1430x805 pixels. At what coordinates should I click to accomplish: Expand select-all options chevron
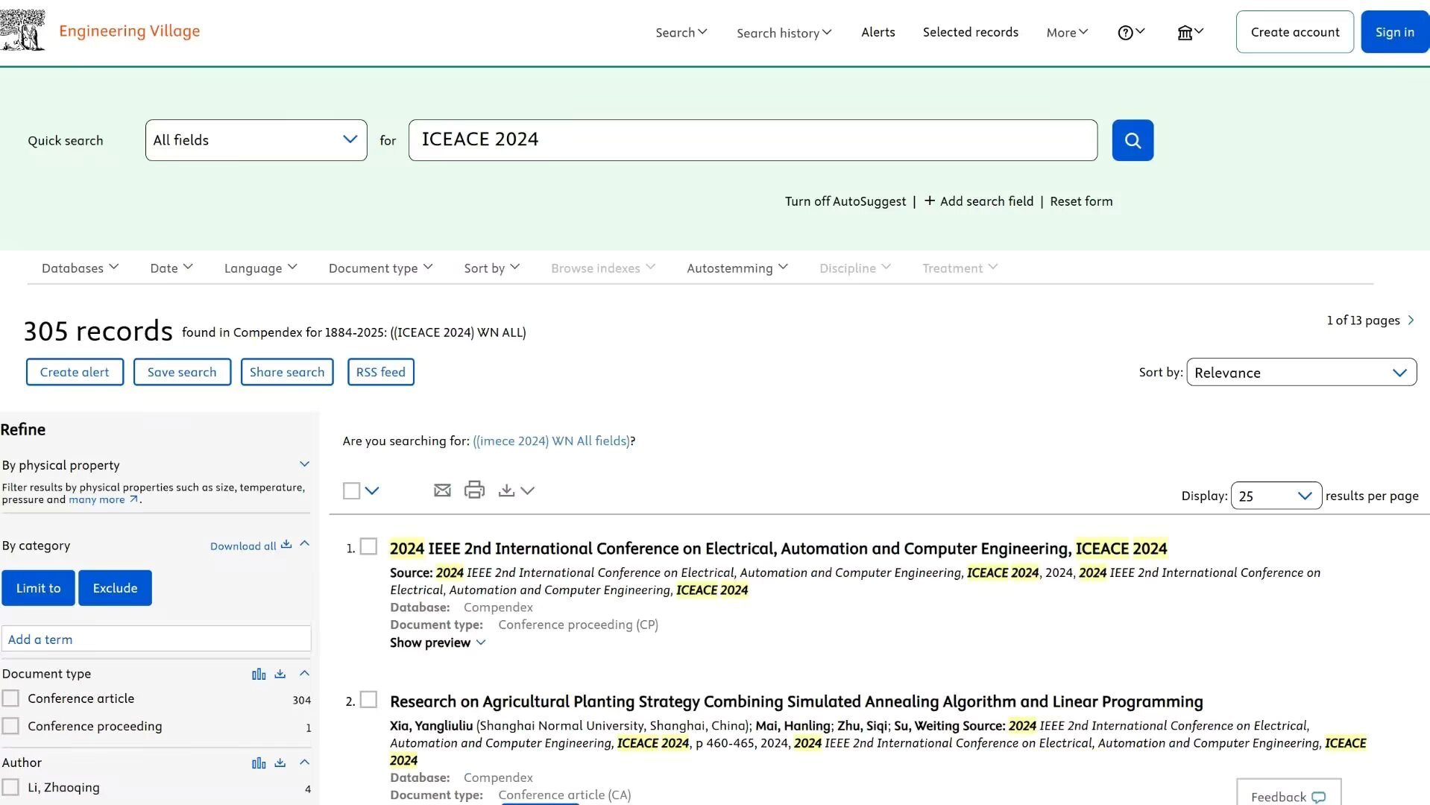[x=372, y=490]
